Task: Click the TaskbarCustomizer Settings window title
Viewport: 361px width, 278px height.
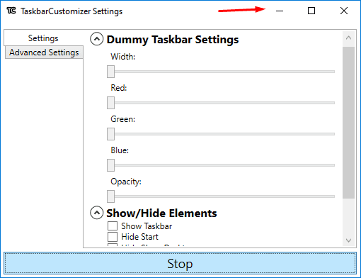Action: [x=71, y=11]
